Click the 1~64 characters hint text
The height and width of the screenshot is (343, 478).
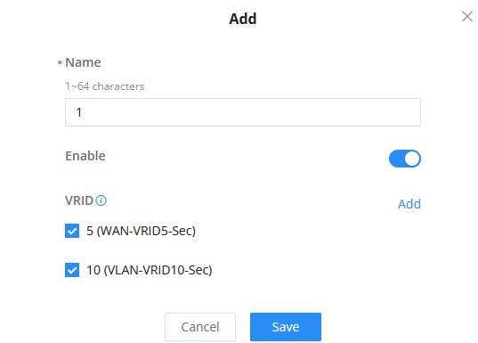pos(104,86)
